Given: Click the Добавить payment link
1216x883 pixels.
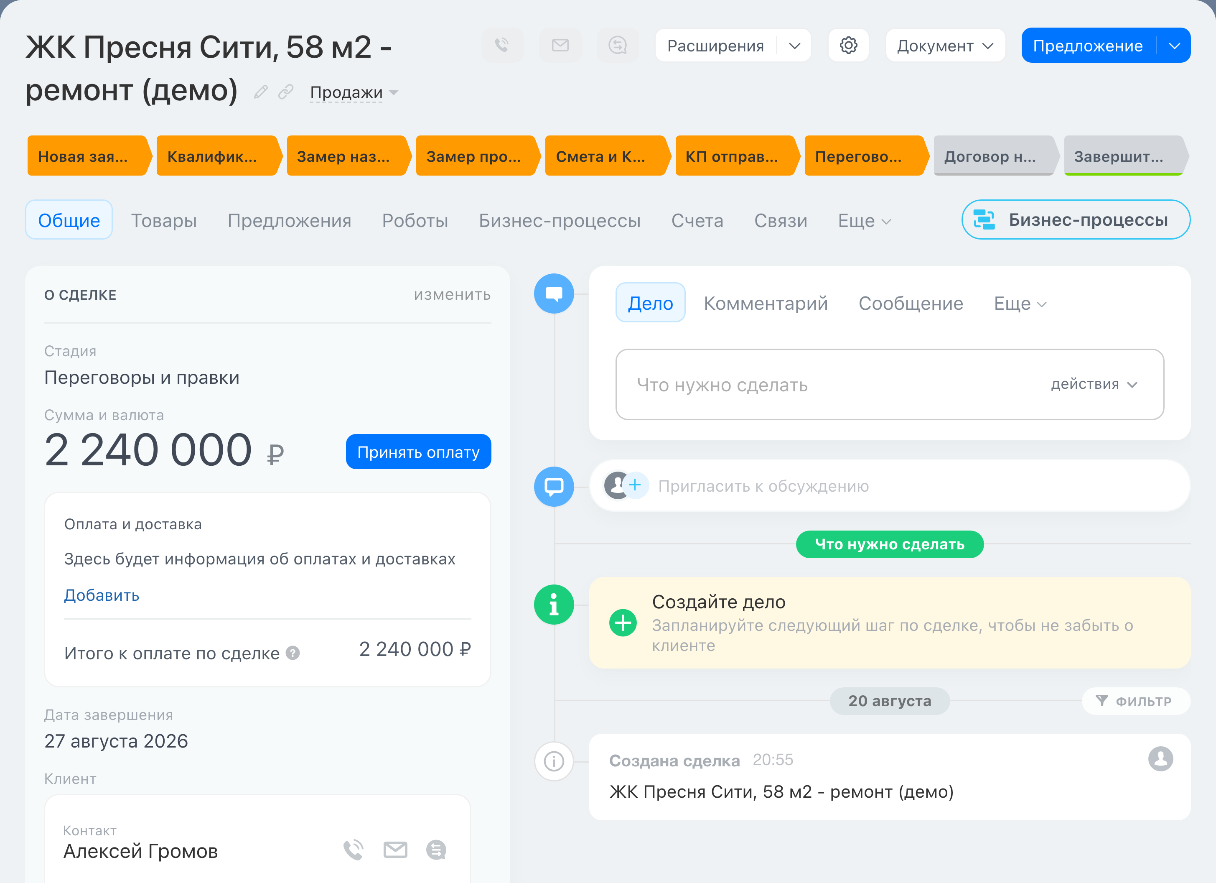Looking at the screenshot, I should pos(102,595).
